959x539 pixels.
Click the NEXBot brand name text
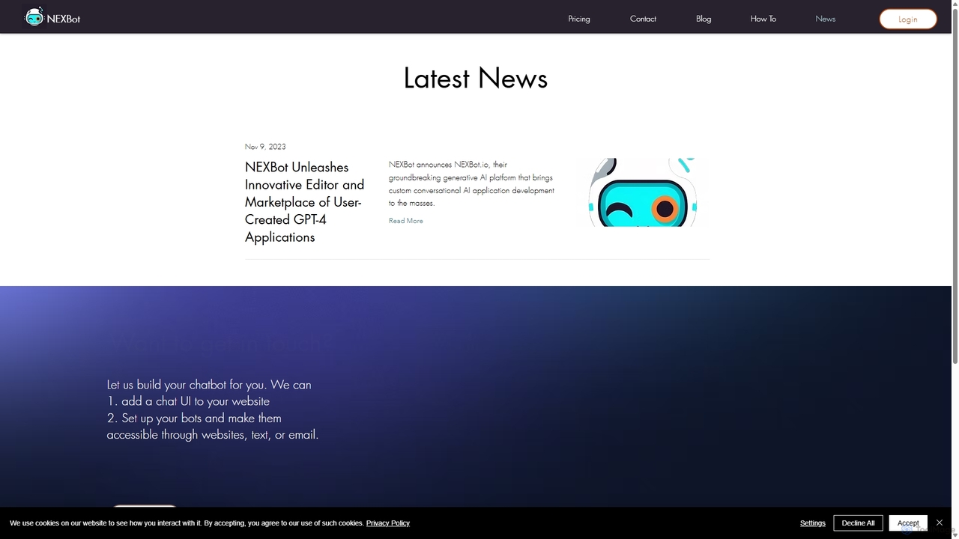[x=64, y=19]
